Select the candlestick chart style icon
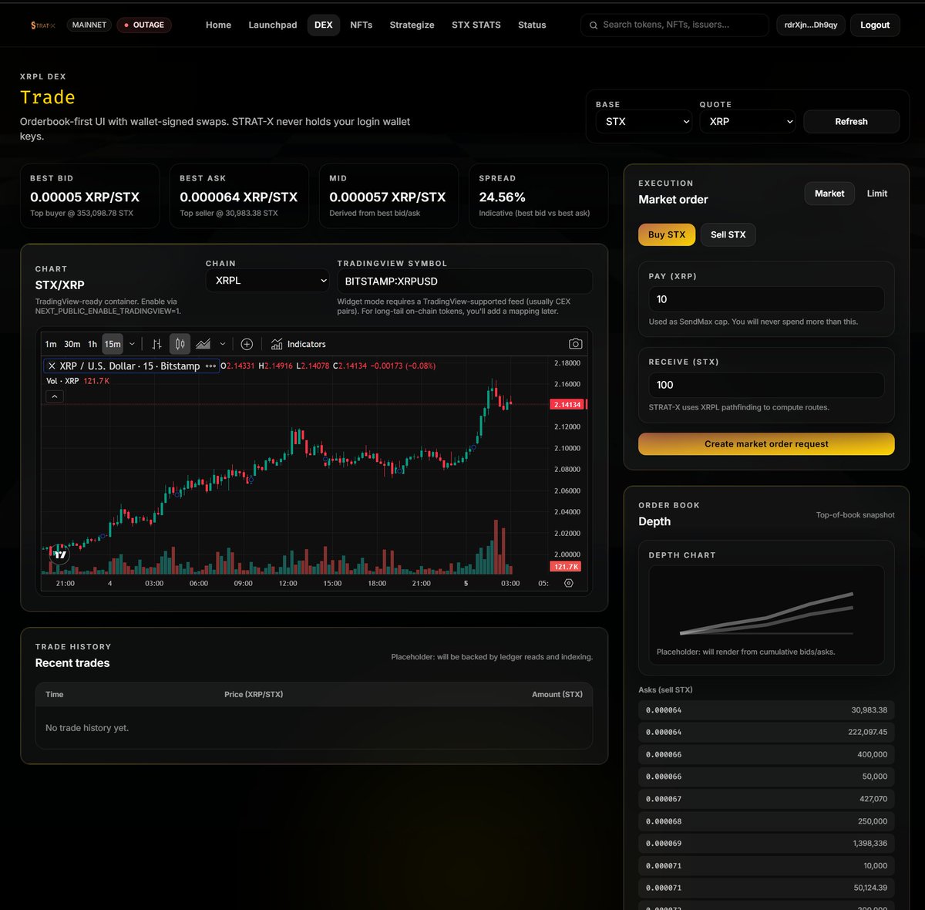This screenshot has height=910, width=925. point(180,344)
